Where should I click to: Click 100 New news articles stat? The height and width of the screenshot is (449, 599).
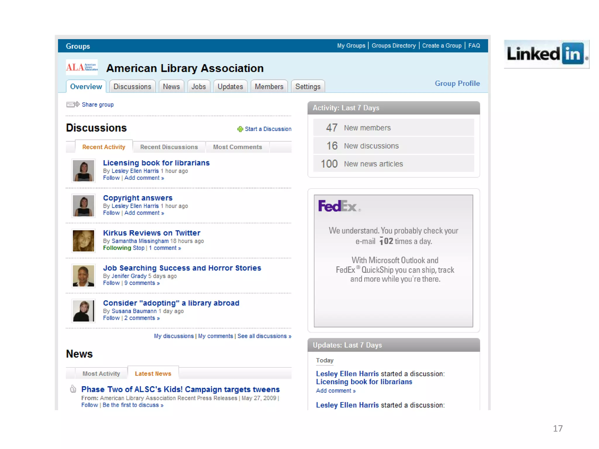tap(393, 164)
